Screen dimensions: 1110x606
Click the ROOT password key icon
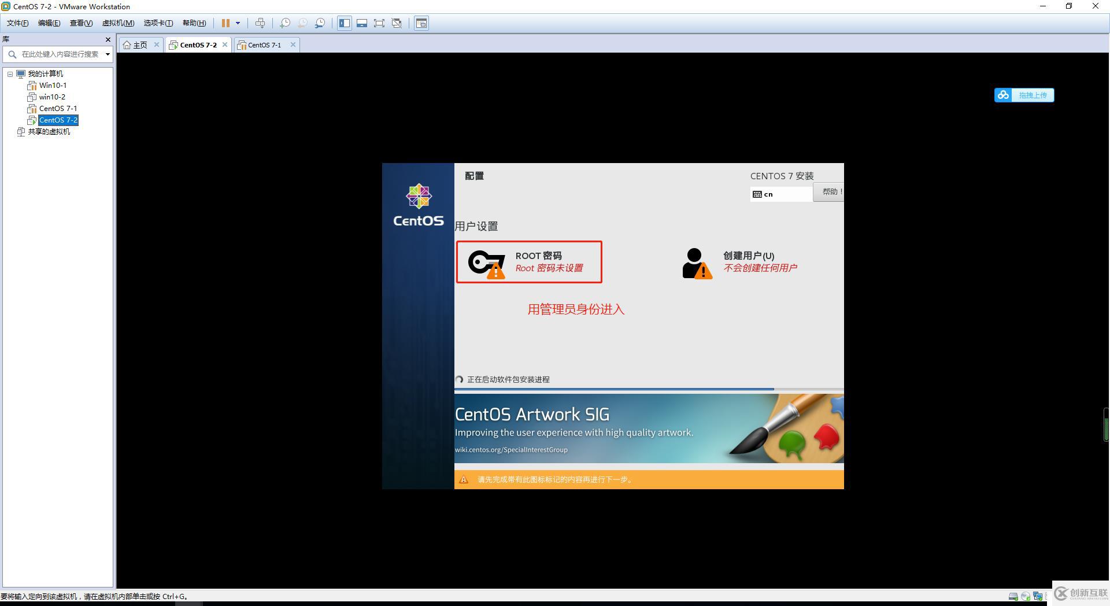[x=486, y=264]
